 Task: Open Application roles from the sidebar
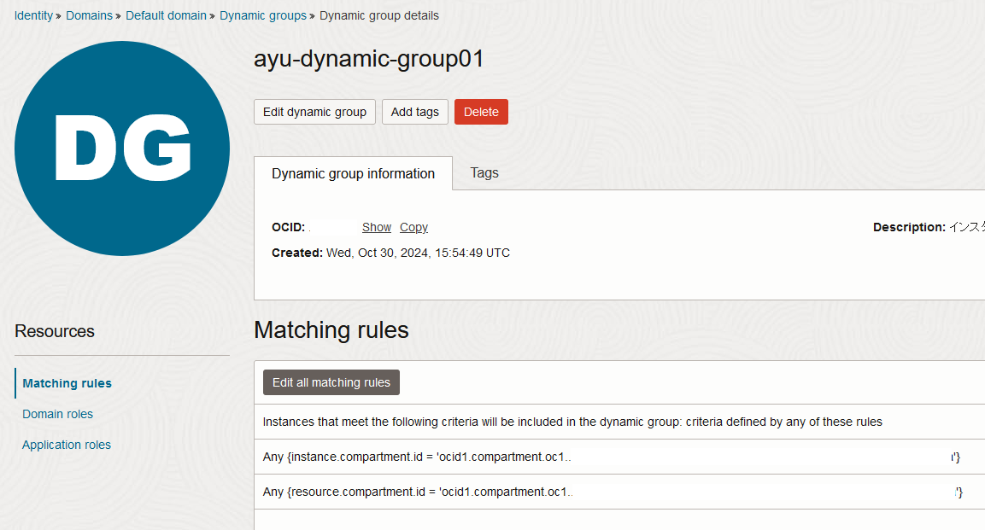pos(67,445)
